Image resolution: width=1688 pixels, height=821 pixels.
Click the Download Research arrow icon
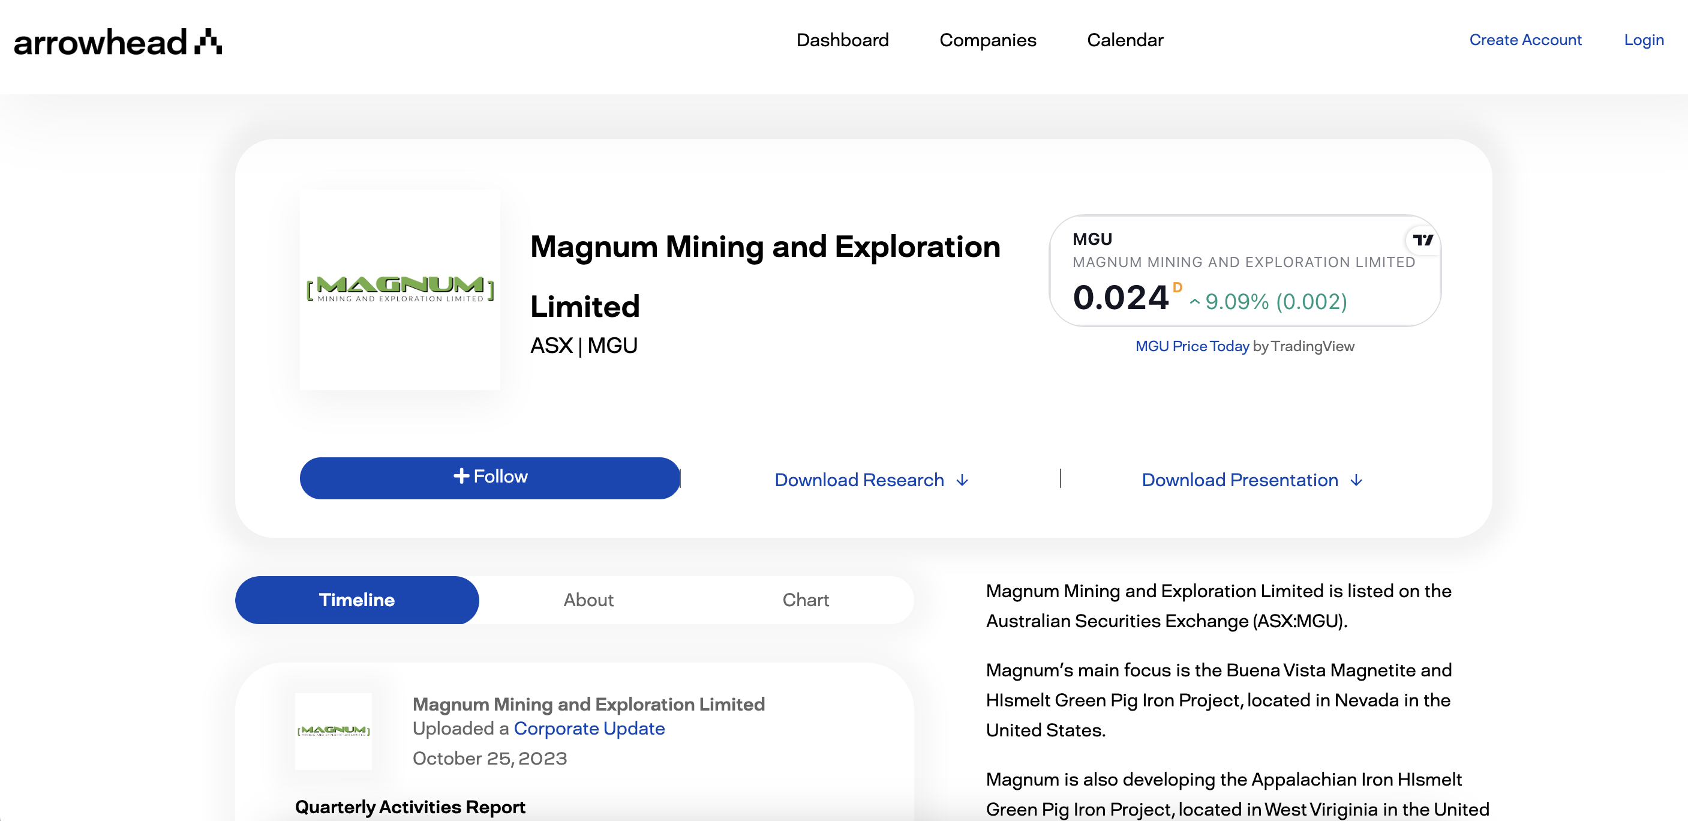962,481
